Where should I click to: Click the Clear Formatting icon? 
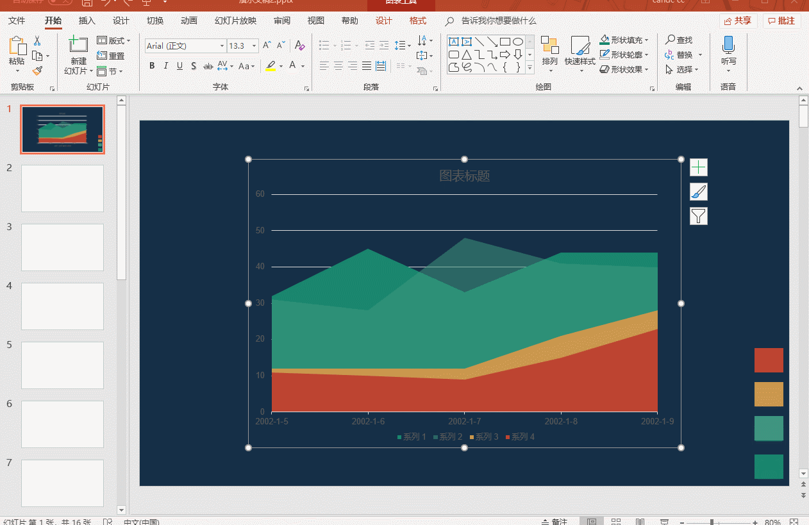click(299, 46)
